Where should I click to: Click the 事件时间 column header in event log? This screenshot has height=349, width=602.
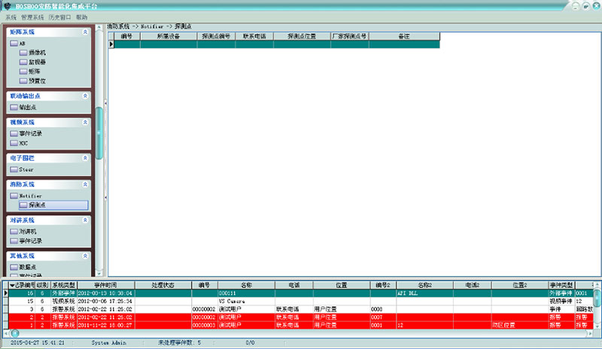(x=105, y=285)
